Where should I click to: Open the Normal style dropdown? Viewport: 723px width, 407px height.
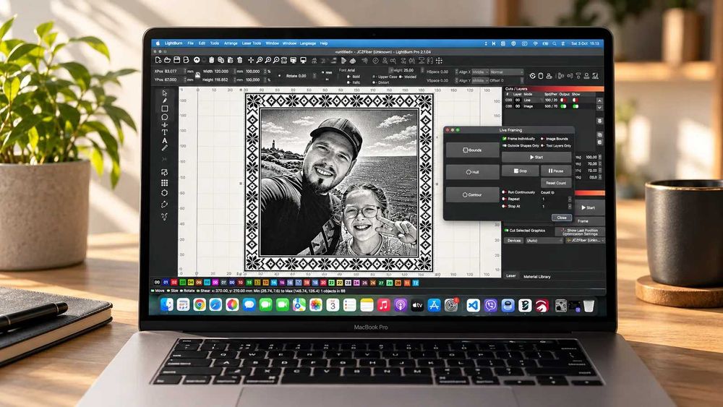[x=506, y=72]
